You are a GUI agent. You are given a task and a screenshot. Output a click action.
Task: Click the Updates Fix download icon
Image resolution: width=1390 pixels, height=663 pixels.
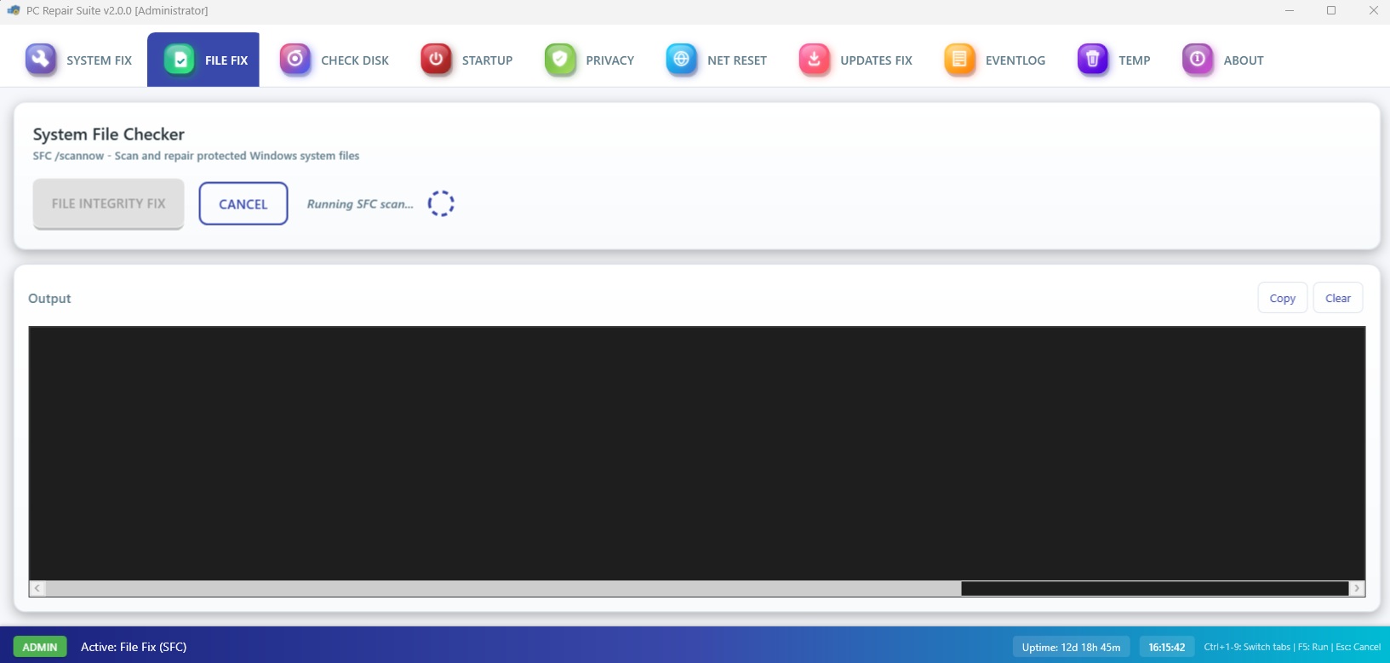[x=815, y=60]
